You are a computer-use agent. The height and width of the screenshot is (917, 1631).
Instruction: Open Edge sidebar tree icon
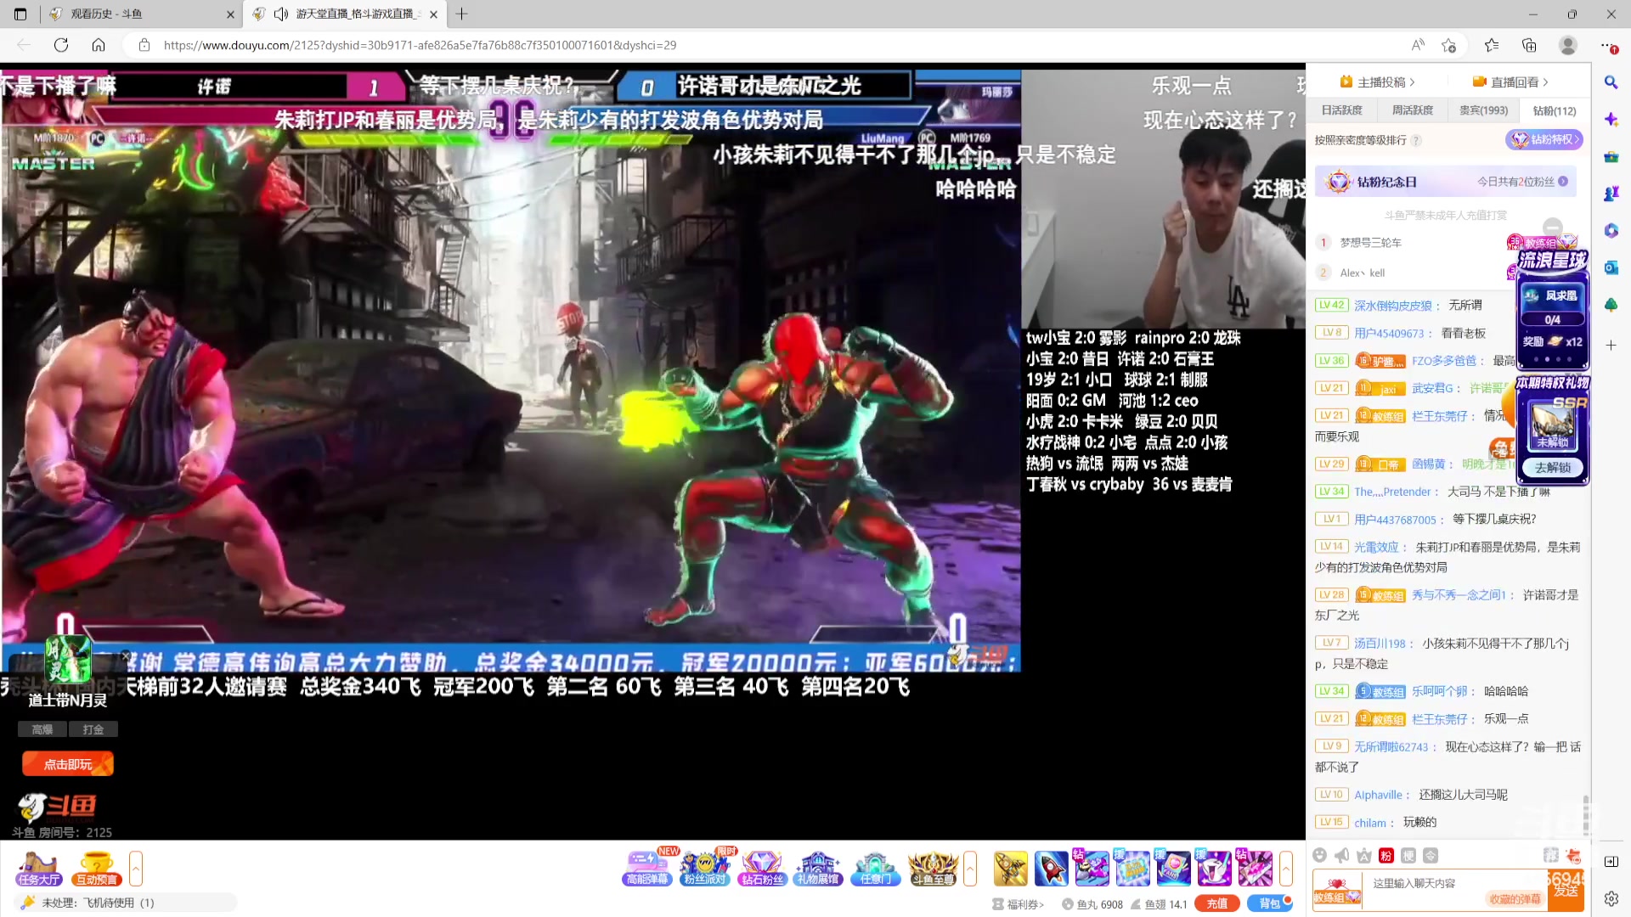(x=1611, y=304)
